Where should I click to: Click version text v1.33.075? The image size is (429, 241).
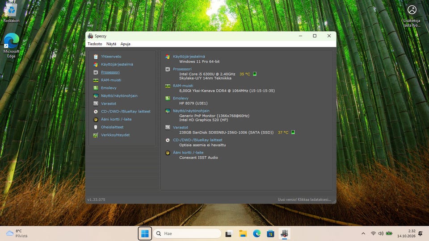[96, 200]
